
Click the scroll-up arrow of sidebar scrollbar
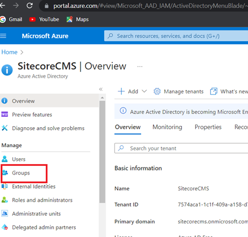(102, 98)
